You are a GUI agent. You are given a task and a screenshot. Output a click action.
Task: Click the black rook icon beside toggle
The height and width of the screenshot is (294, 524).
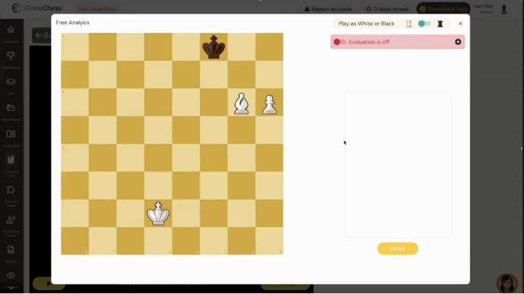[x=440, y=23]
